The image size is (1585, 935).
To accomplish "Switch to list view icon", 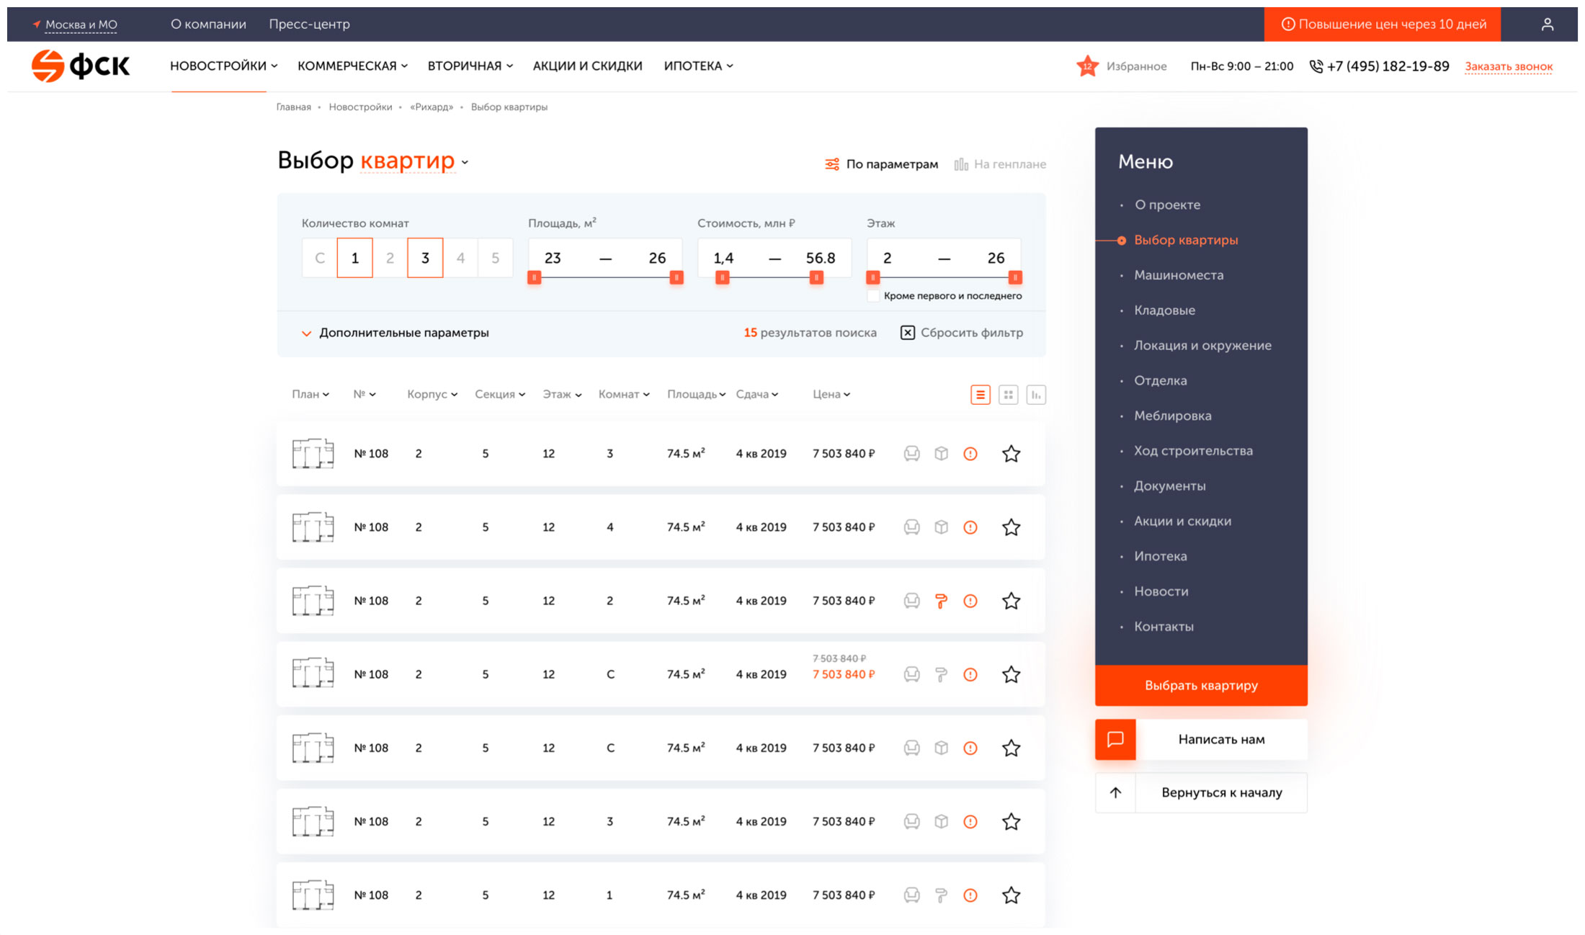I will click(x=980, y=395).
